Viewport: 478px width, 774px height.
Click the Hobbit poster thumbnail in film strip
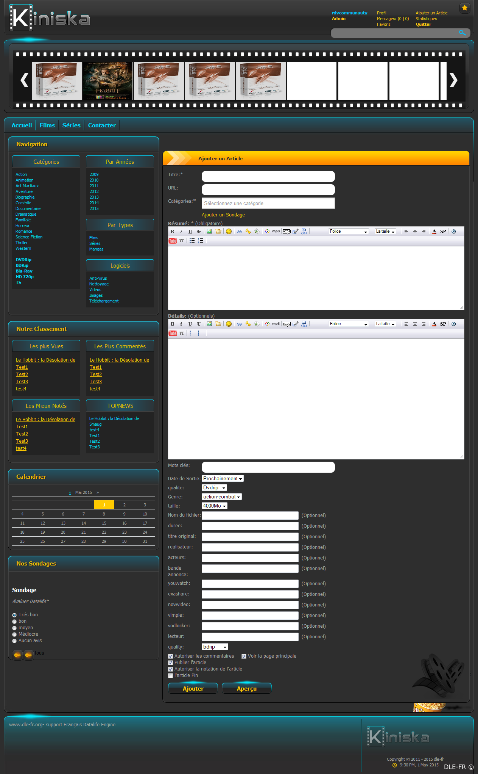pos(108,81)
